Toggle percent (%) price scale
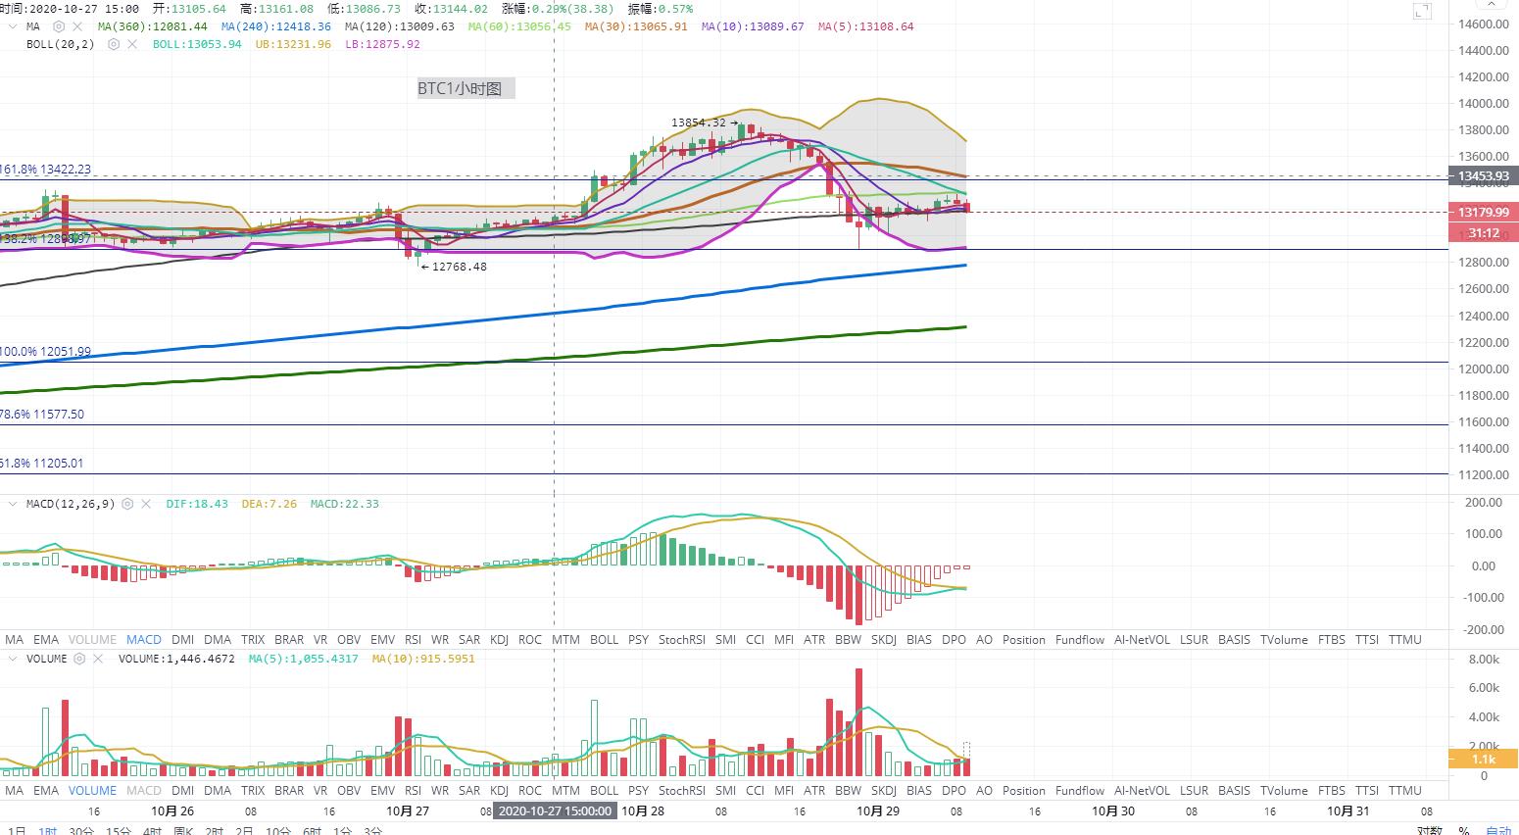1519x835 pixels. pyautogui.click(x=1463, y=830)
